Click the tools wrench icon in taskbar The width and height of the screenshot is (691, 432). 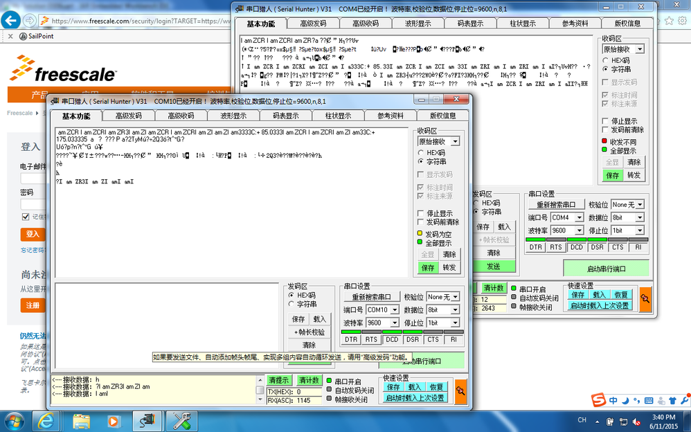pos(181,422)
